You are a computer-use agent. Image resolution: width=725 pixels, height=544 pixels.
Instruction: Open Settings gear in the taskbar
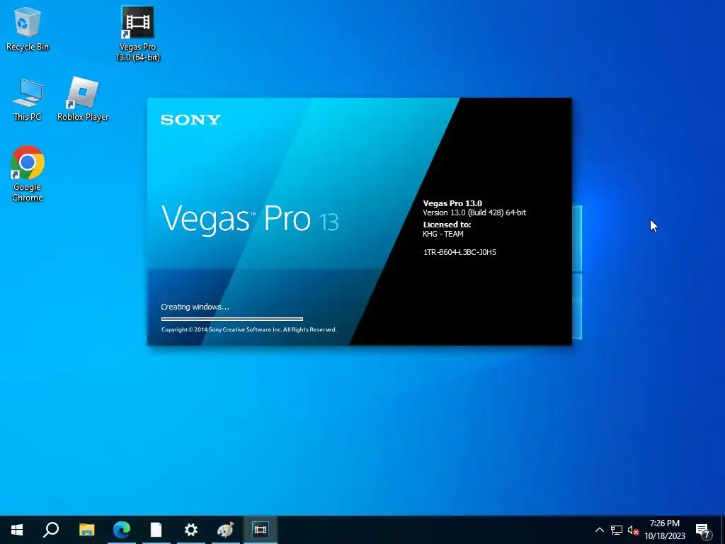191,530
